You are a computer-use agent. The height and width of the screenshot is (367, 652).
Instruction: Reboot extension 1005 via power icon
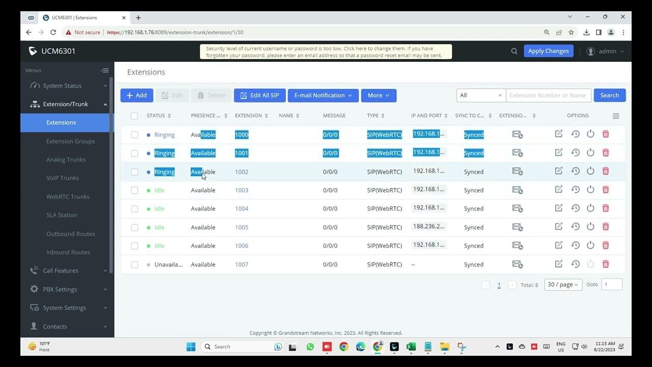(x=590, y=227)
